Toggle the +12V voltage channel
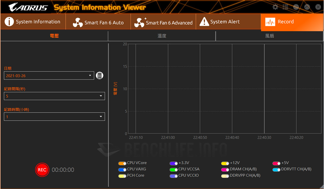The image size is (324, 189). click(224, 163)
